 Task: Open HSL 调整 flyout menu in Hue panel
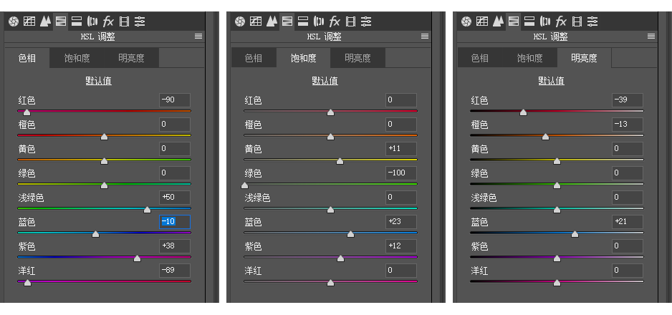click(198, 37)
